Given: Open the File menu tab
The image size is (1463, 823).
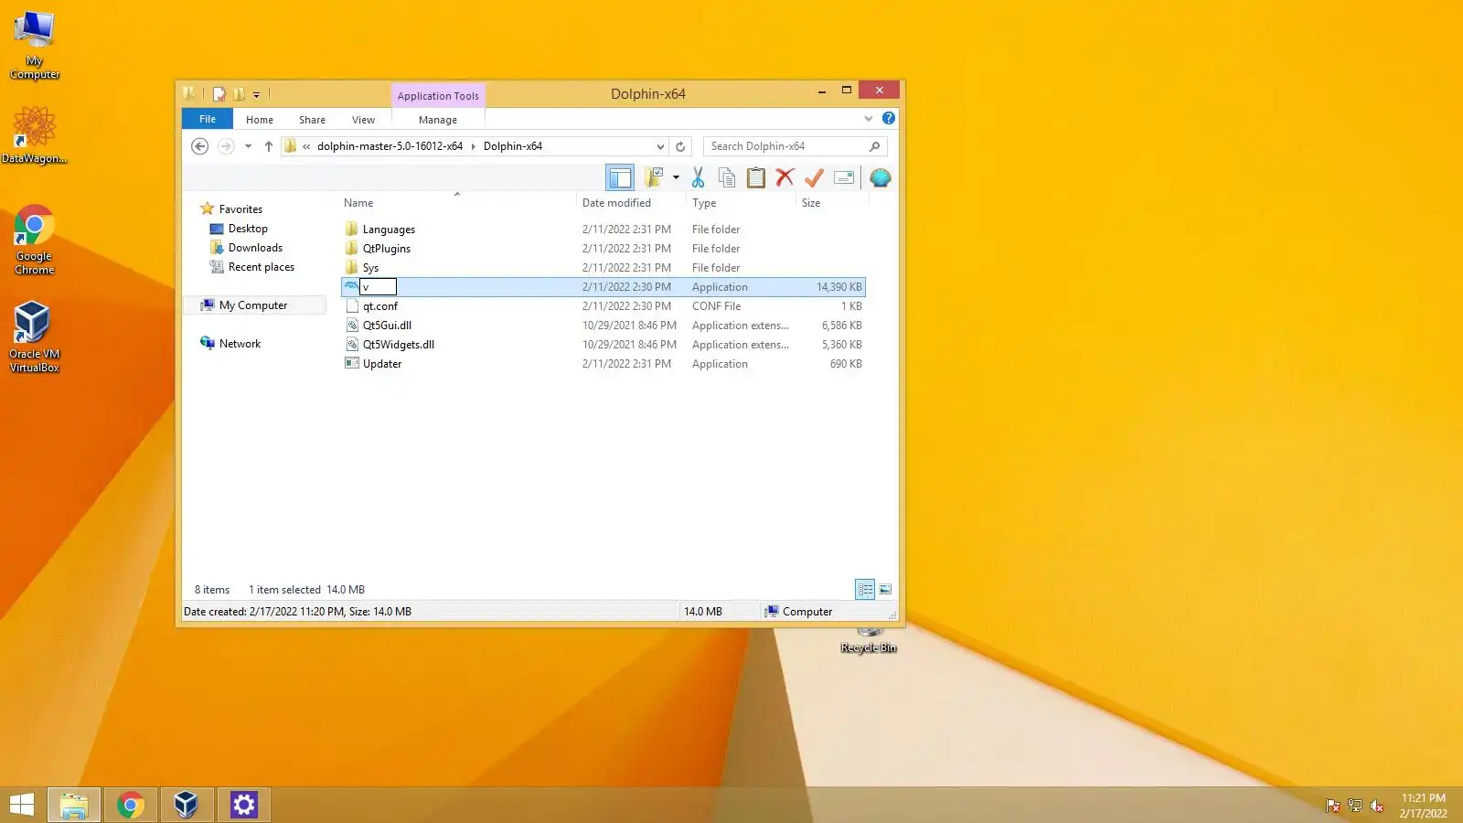Looking at the screenshot, I should [208, 119].
